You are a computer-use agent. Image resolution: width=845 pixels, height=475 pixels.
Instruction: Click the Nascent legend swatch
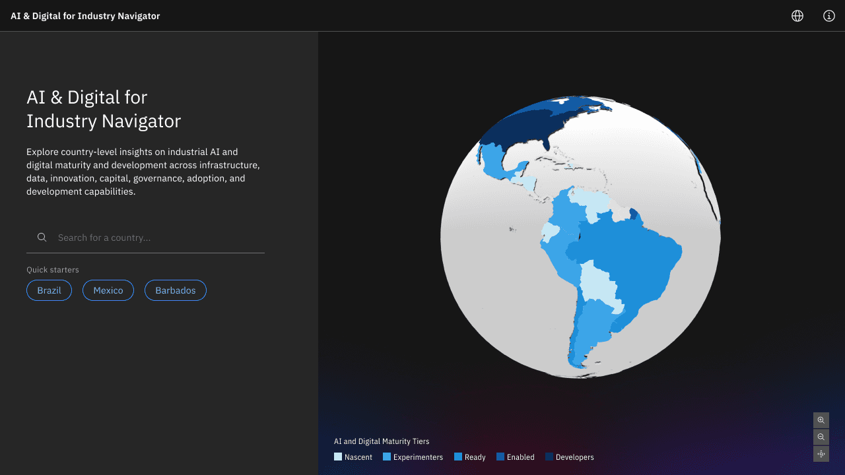click(x=338, y=457)
